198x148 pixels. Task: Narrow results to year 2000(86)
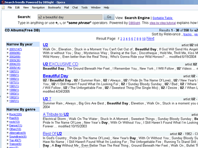tap(15, 53)
